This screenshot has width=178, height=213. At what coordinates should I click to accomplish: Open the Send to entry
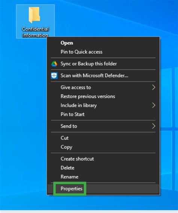[x=103, y=126]
